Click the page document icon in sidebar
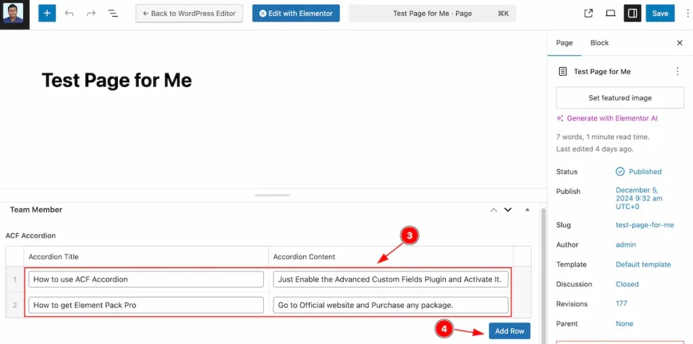The width and height of the screenshot is (693, 344). click(562, 71)
